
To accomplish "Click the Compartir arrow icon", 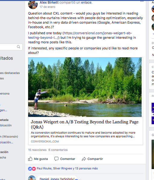I will (84, 159).
